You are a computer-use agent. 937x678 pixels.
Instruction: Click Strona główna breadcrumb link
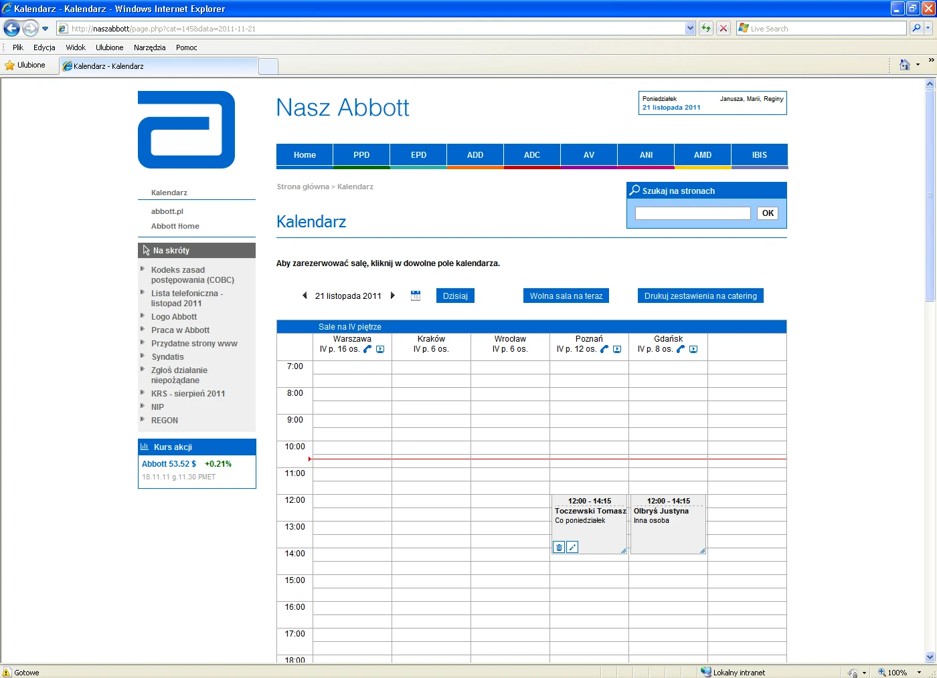tap(303, 187)
